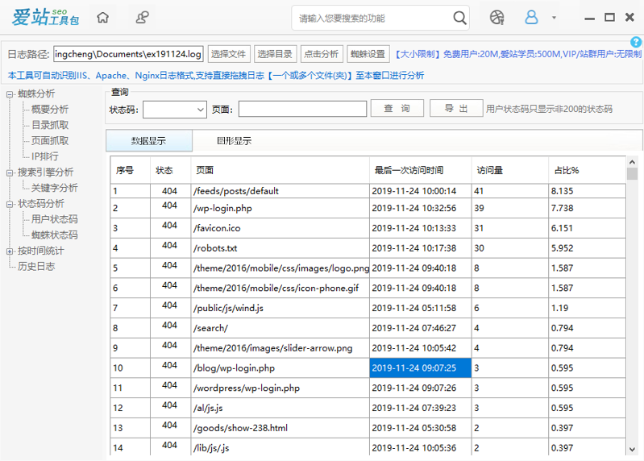Open the skin theme icon
The width and height of the screenshot is (644, 461).
[497, 18]
